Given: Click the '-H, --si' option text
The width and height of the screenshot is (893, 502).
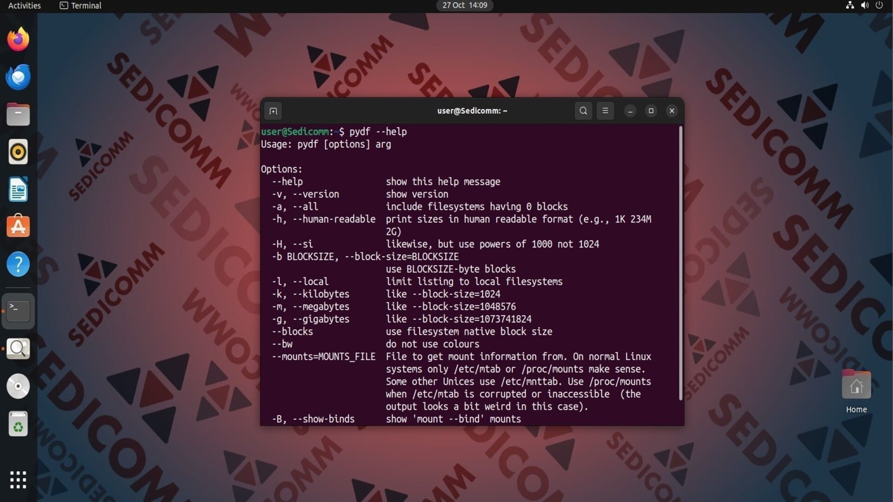Looking at the screenshot, I should (x=293, y=244).
